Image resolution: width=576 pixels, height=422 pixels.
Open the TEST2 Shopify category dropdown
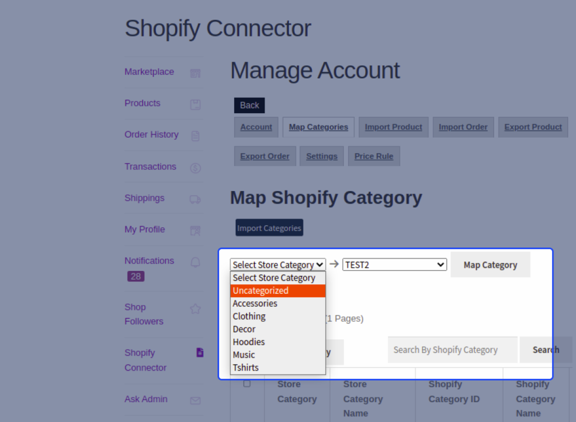tap(394, 264)
